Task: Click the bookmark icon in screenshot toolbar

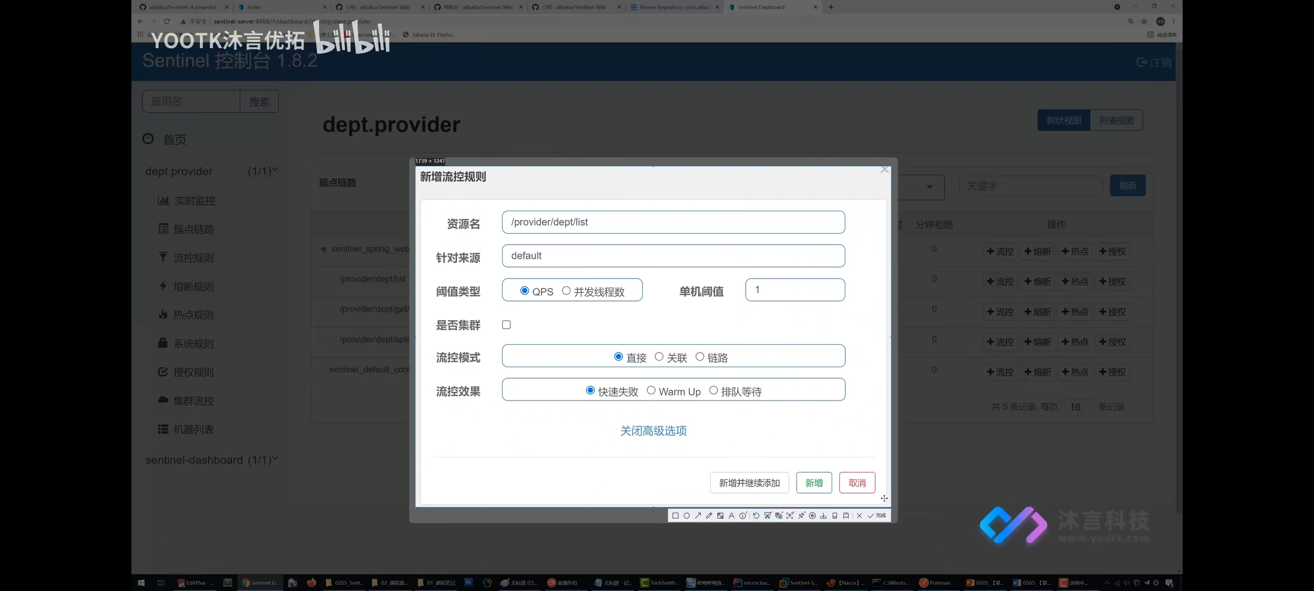Action: tap(846, 515)
